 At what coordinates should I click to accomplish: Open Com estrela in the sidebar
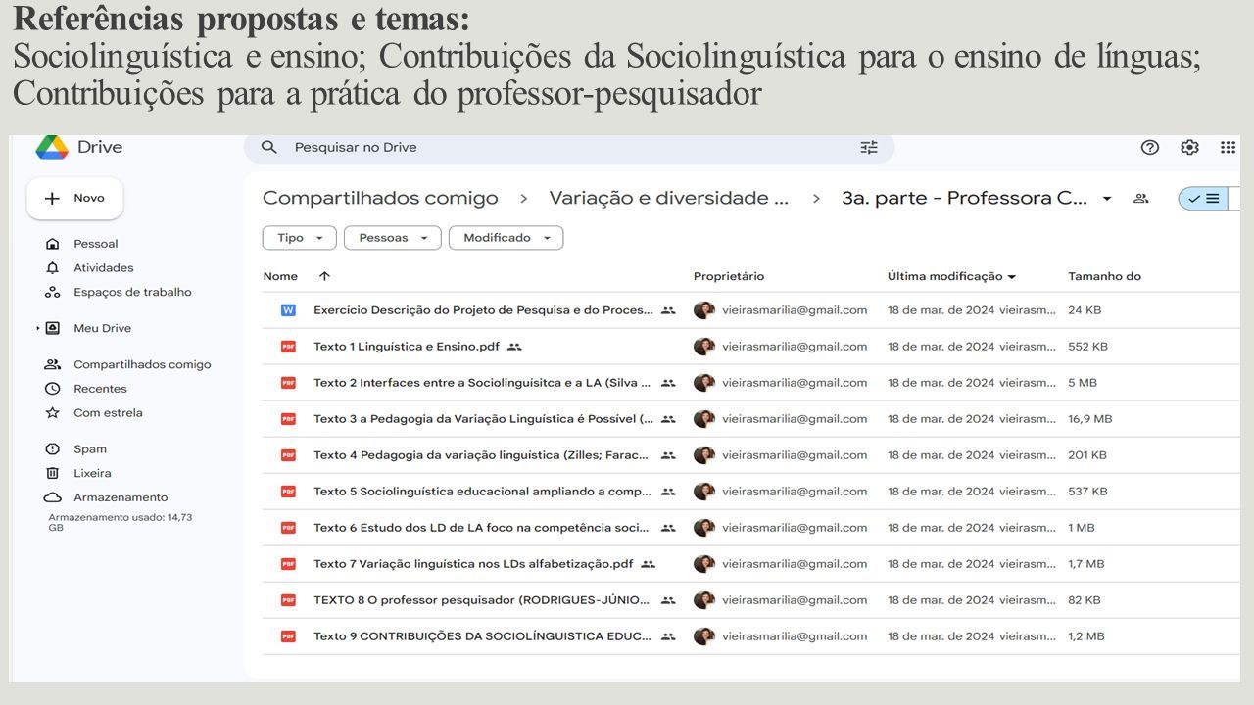tap(108, 413)
